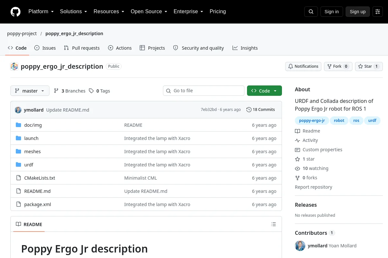
Task: Switch to the Code tab
Action: [x=17, y=48]
